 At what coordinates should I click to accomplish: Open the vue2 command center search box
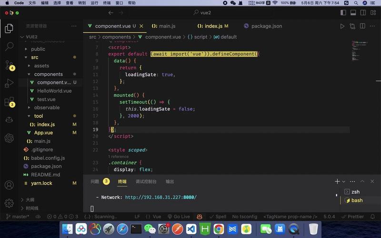[x=202, y=13]
